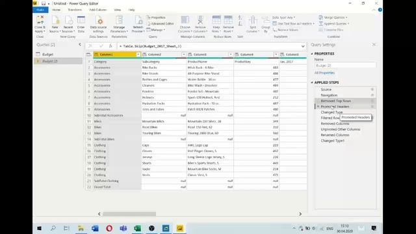
Task: Close the Query Settings pane
Action: [374, 45]
